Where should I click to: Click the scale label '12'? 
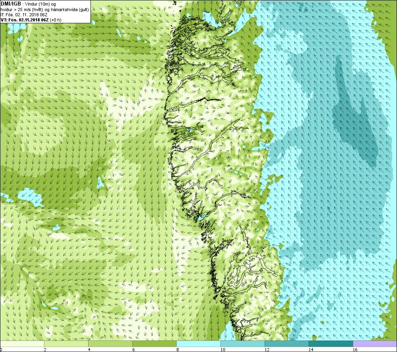267,350
